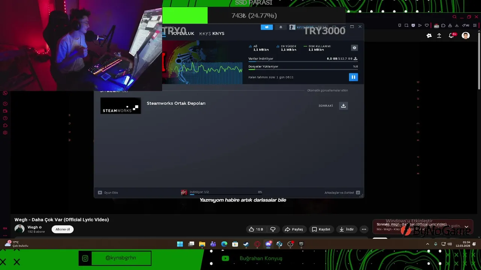Click İndir on YouTube
Viewport: 481px width, 270px height.
(346, 229)
